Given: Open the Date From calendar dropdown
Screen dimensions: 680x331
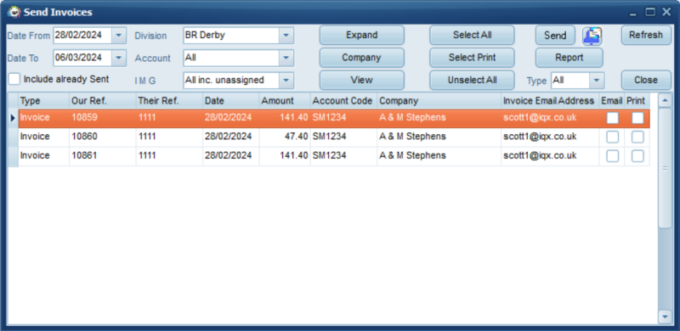Looking at the screenshot, I should pyautogui.click(x=118, y=36).
